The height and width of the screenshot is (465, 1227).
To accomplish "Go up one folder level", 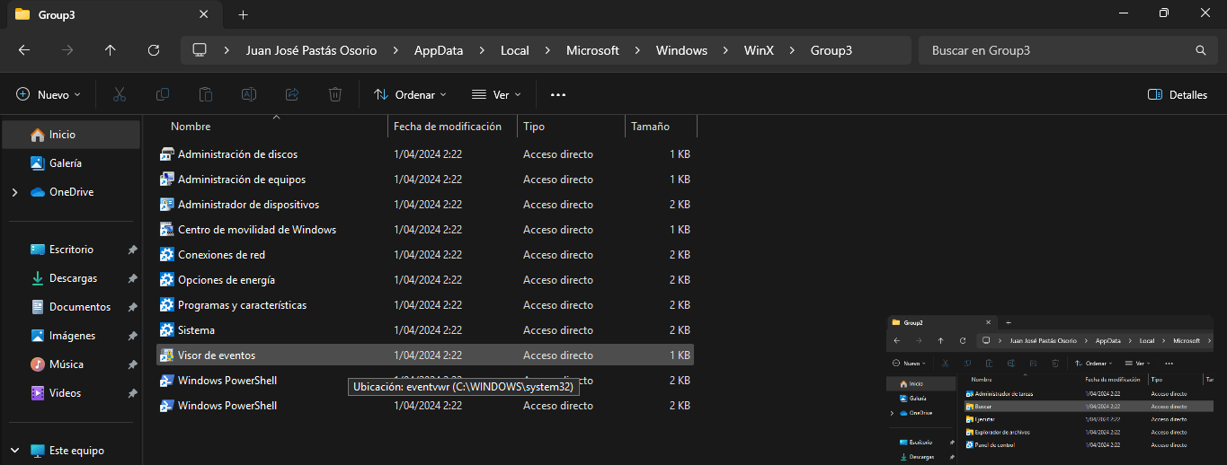I will (111, 50).
